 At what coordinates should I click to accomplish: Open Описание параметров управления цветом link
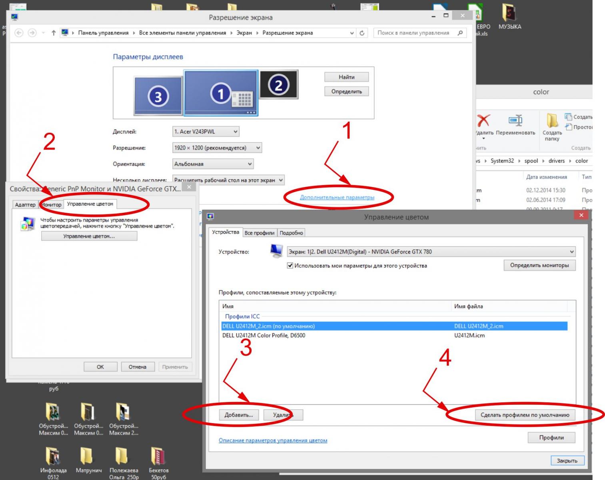tap(273, 440)
